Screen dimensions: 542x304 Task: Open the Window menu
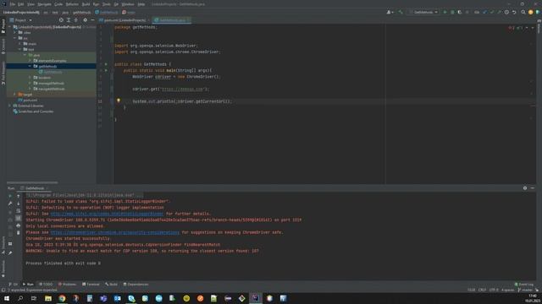(x=128, y=4)
